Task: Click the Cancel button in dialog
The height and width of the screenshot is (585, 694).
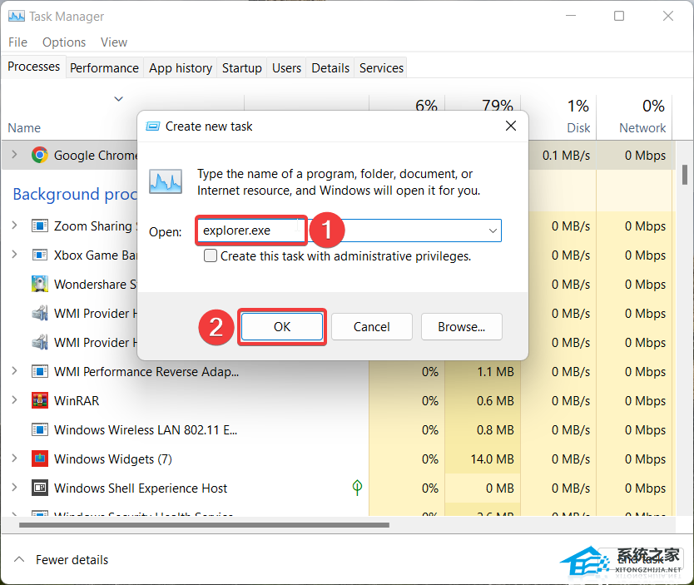Action: (372, 327)
